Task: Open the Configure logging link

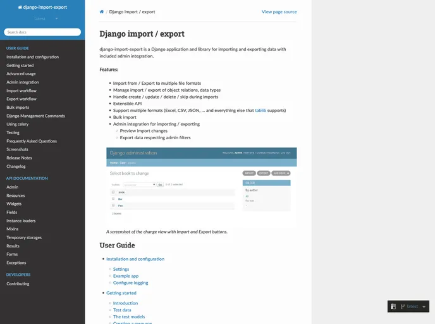Action: point(130,283)
